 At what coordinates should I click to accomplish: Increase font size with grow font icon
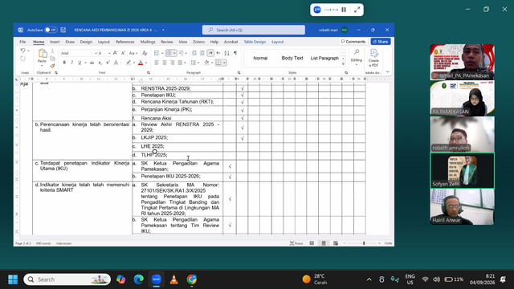pos(116,53)
